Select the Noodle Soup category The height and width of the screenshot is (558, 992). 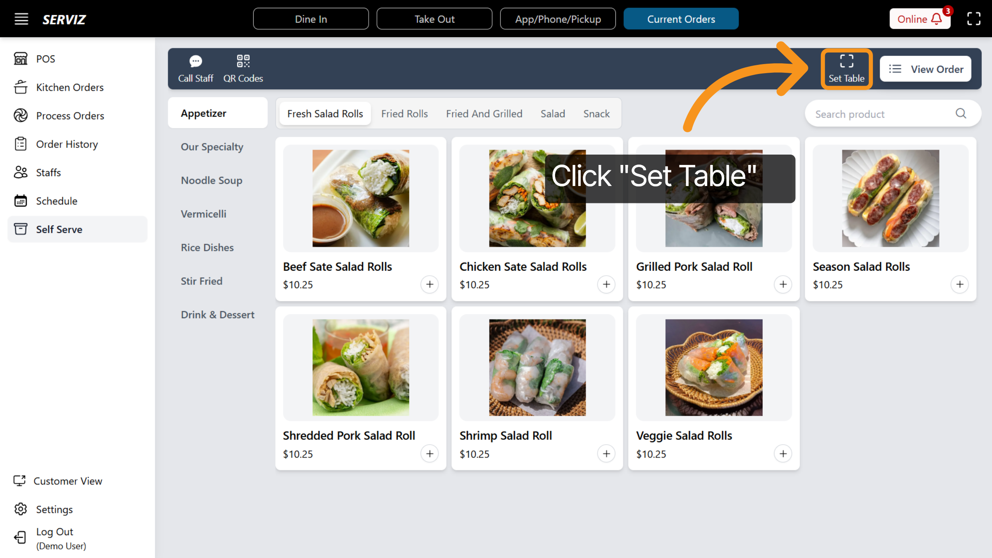[x=211, y=180]
